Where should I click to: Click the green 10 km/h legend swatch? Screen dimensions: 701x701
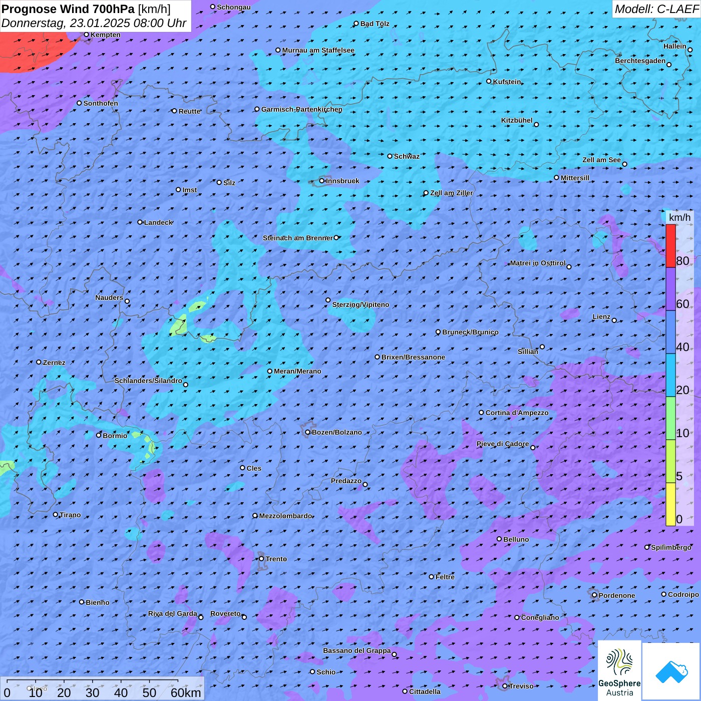click(x=670, y=418)
